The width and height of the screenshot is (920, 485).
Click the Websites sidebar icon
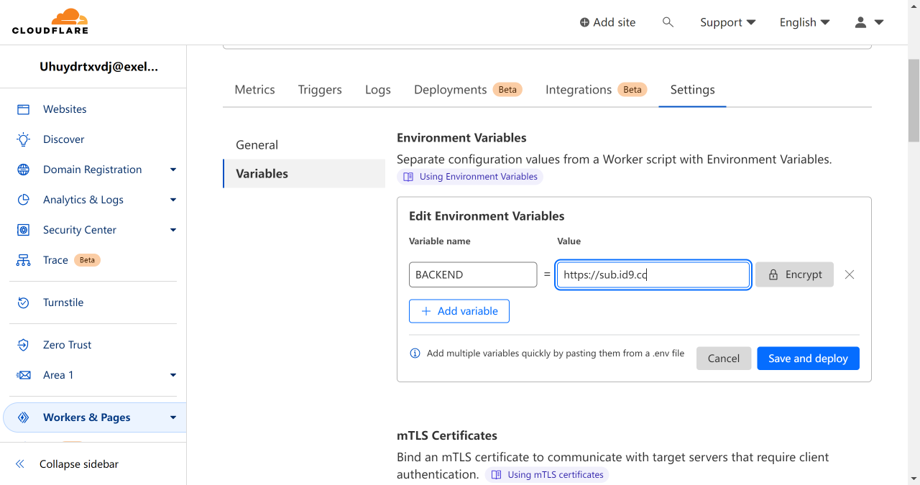click(24, 109)
